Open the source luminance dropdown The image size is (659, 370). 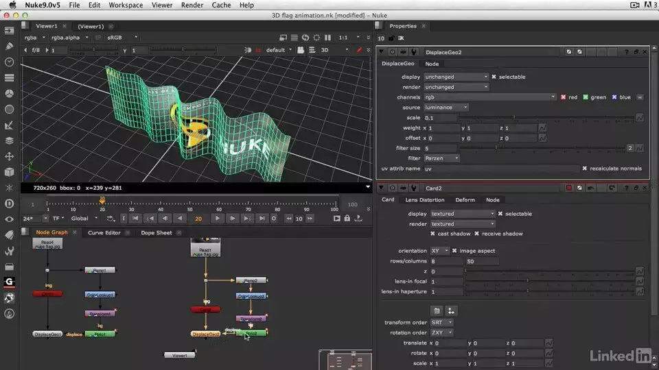pyautogui.click(x=446, y=108)
